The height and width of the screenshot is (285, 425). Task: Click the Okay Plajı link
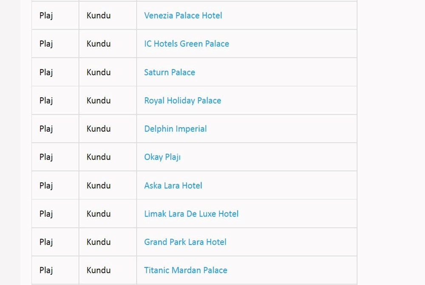162,157
